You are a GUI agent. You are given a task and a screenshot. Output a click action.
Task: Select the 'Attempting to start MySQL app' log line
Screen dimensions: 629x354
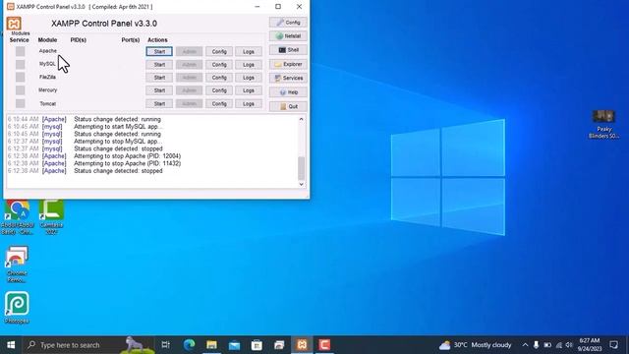coord(118,127)
